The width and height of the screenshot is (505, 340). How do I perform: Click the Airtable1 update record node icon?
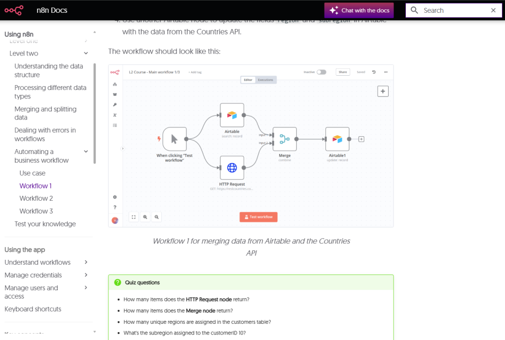(x=337, y=139)
